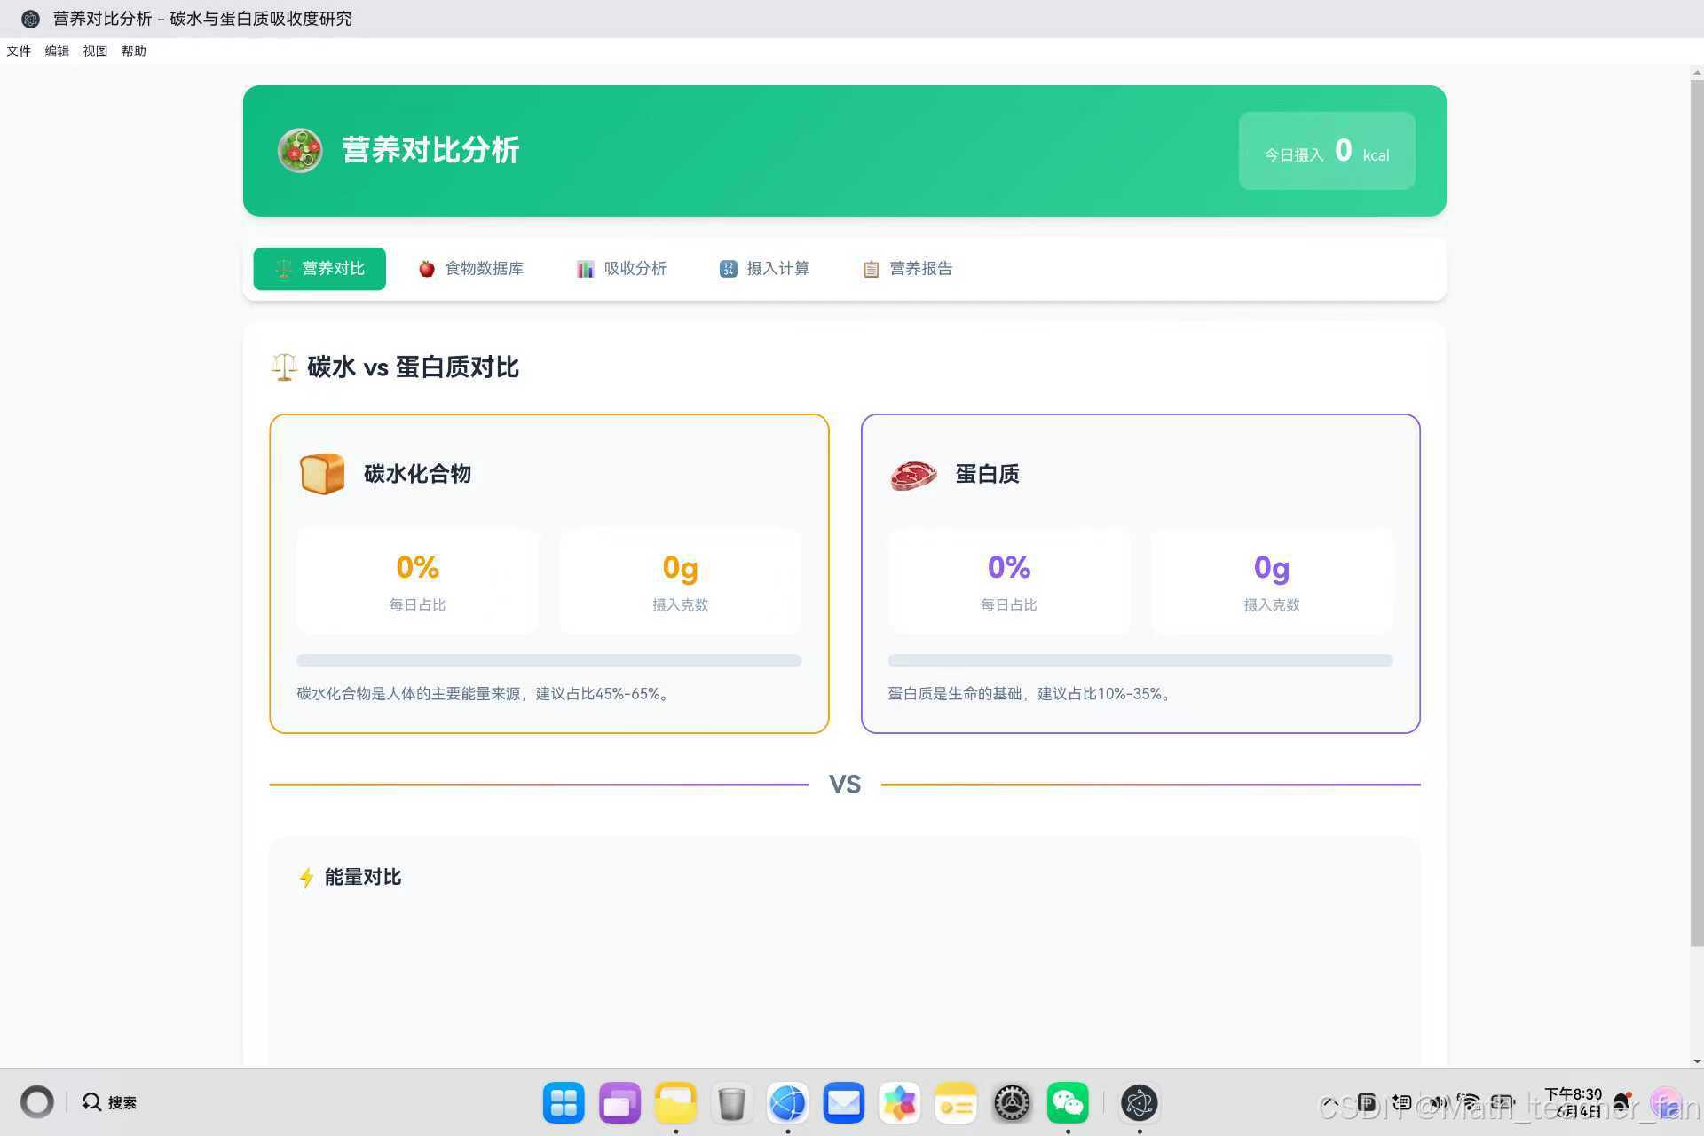Open the 摄入计算 tab
Viewport: 1704px width, 1136px height.
(x=764, y=269)
